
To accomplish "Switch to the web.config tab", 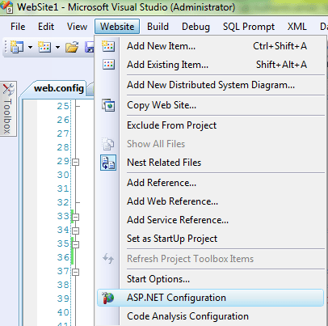I will point(59,88).
